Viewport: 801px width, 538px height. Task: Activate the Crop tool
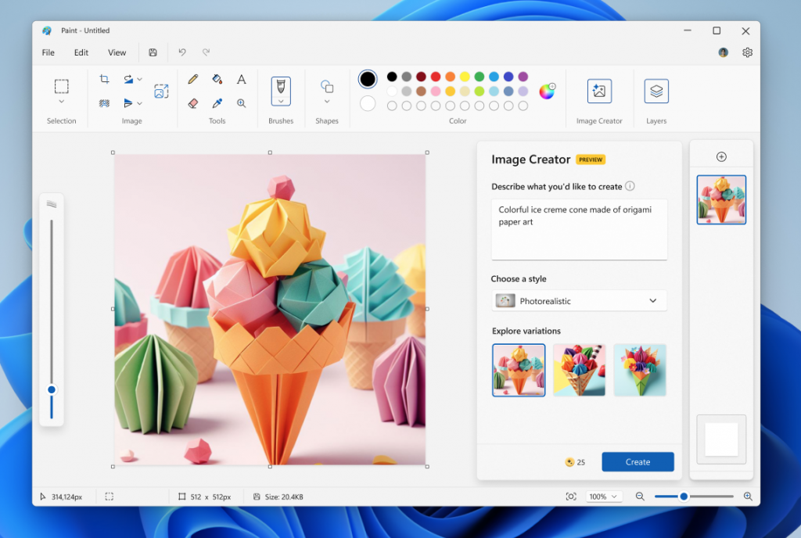104,79
